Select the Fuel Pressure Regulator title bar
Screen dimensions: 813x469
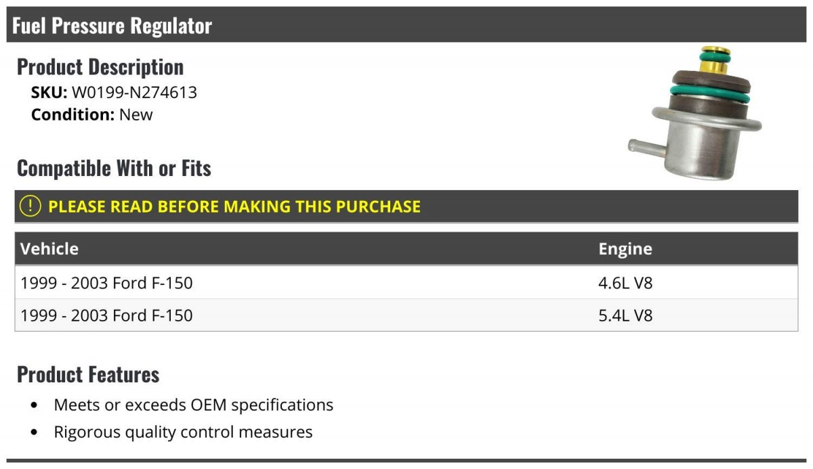pyautogui.click(x=406, y=25)
